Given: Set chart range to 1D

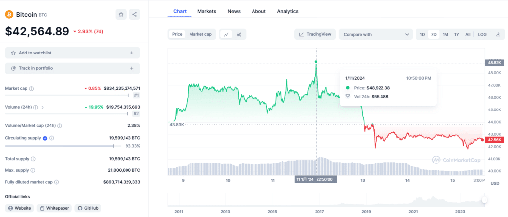Looking at the screenshot, I should [422, 34].
